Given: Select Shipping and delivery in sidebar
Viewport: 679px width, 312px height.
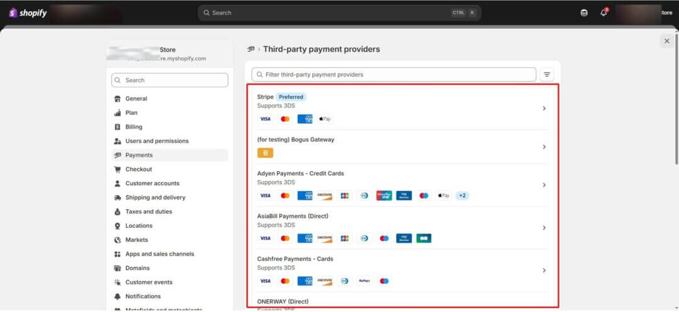Looking at the screenshot, I should pyautogui.click(x=155, y=198).
